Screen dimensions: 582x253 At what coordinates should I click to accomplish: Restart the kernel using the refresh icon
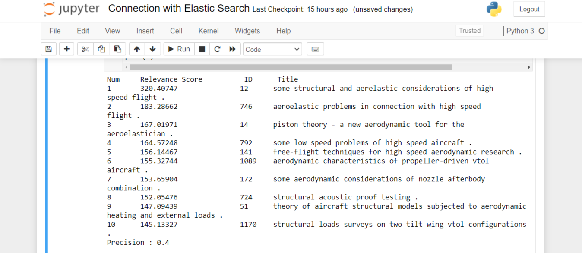217,49
